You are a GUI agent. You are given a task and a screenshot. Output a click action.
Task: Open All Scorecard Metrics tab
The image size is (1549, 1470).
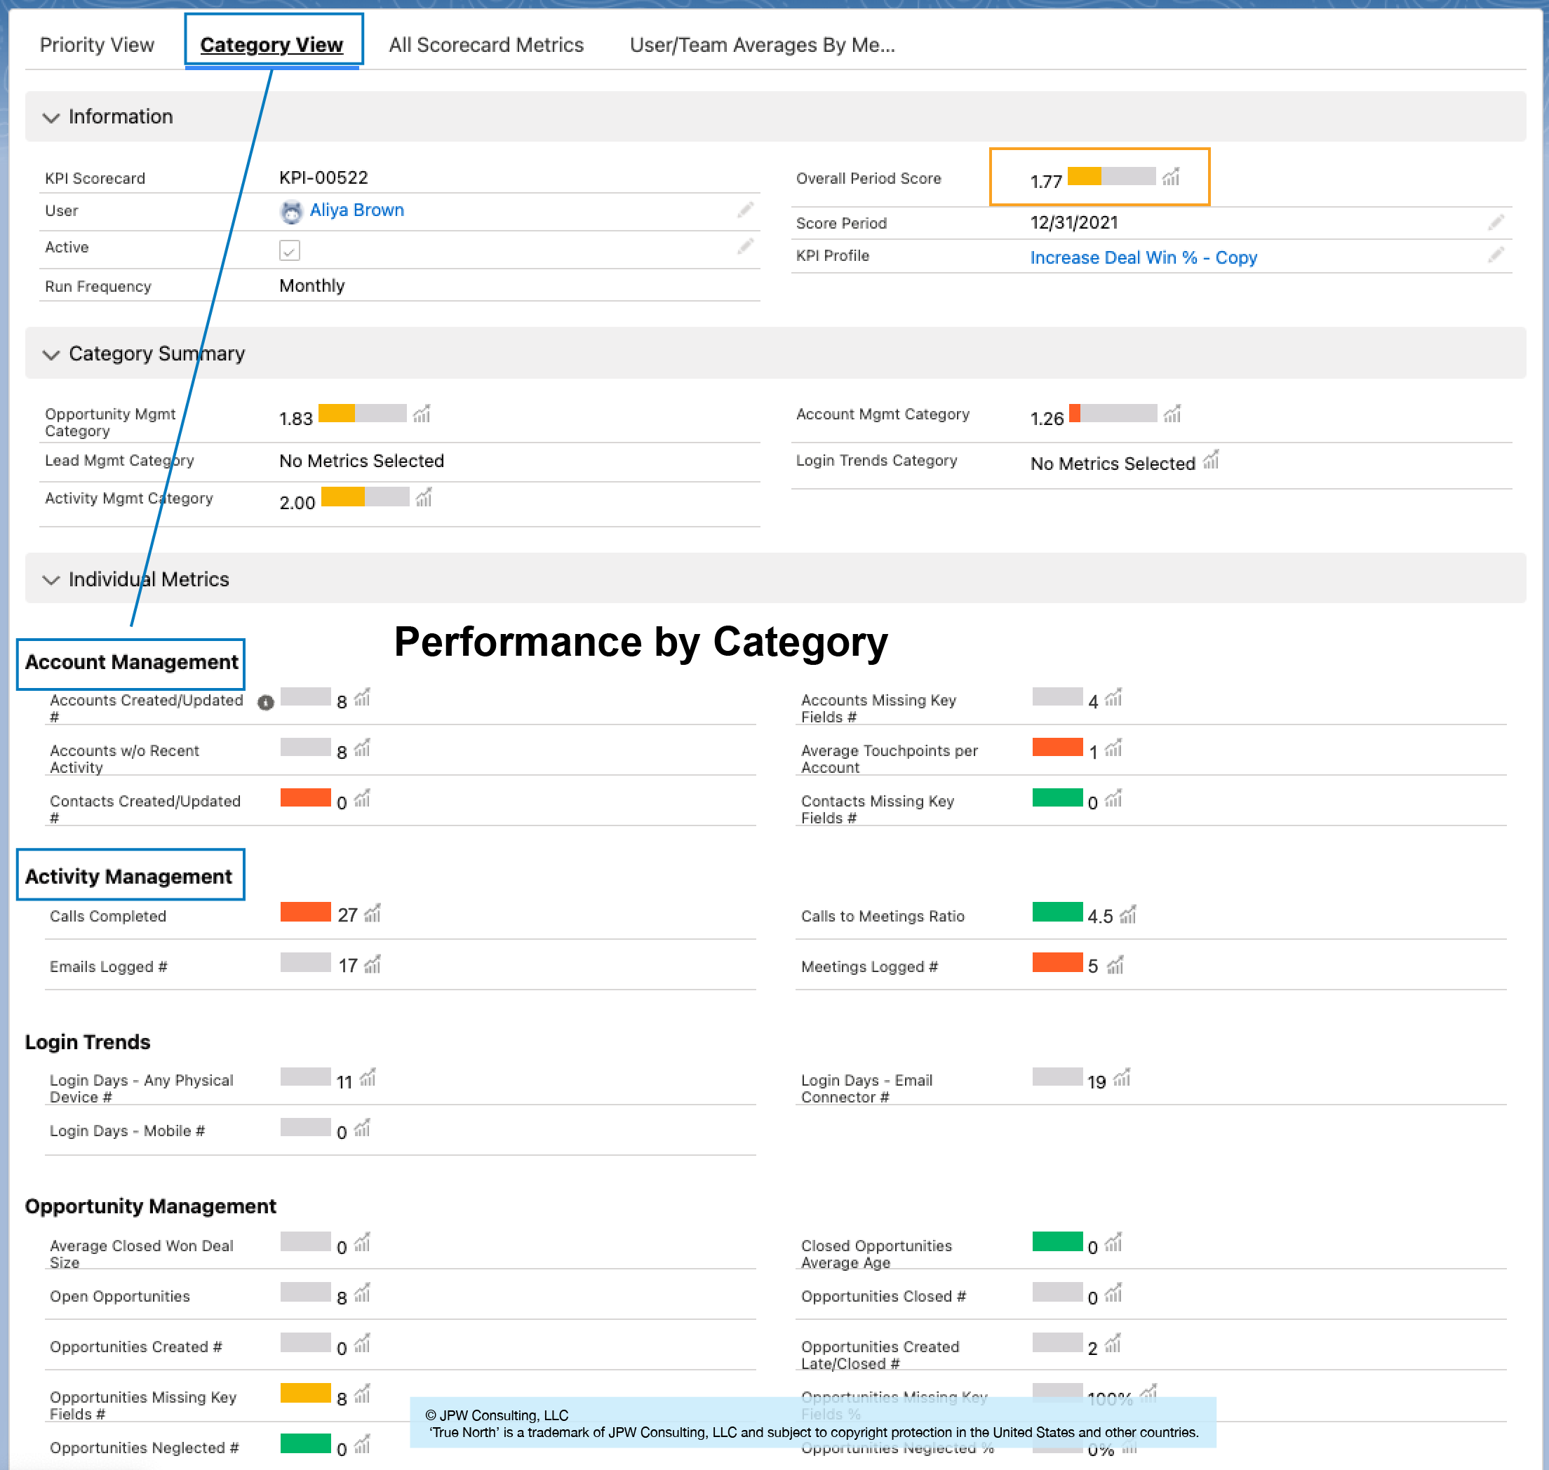(486, 45)
